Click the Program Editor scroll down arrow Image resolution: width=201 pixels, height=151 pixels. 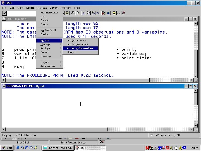coord(195,126)
